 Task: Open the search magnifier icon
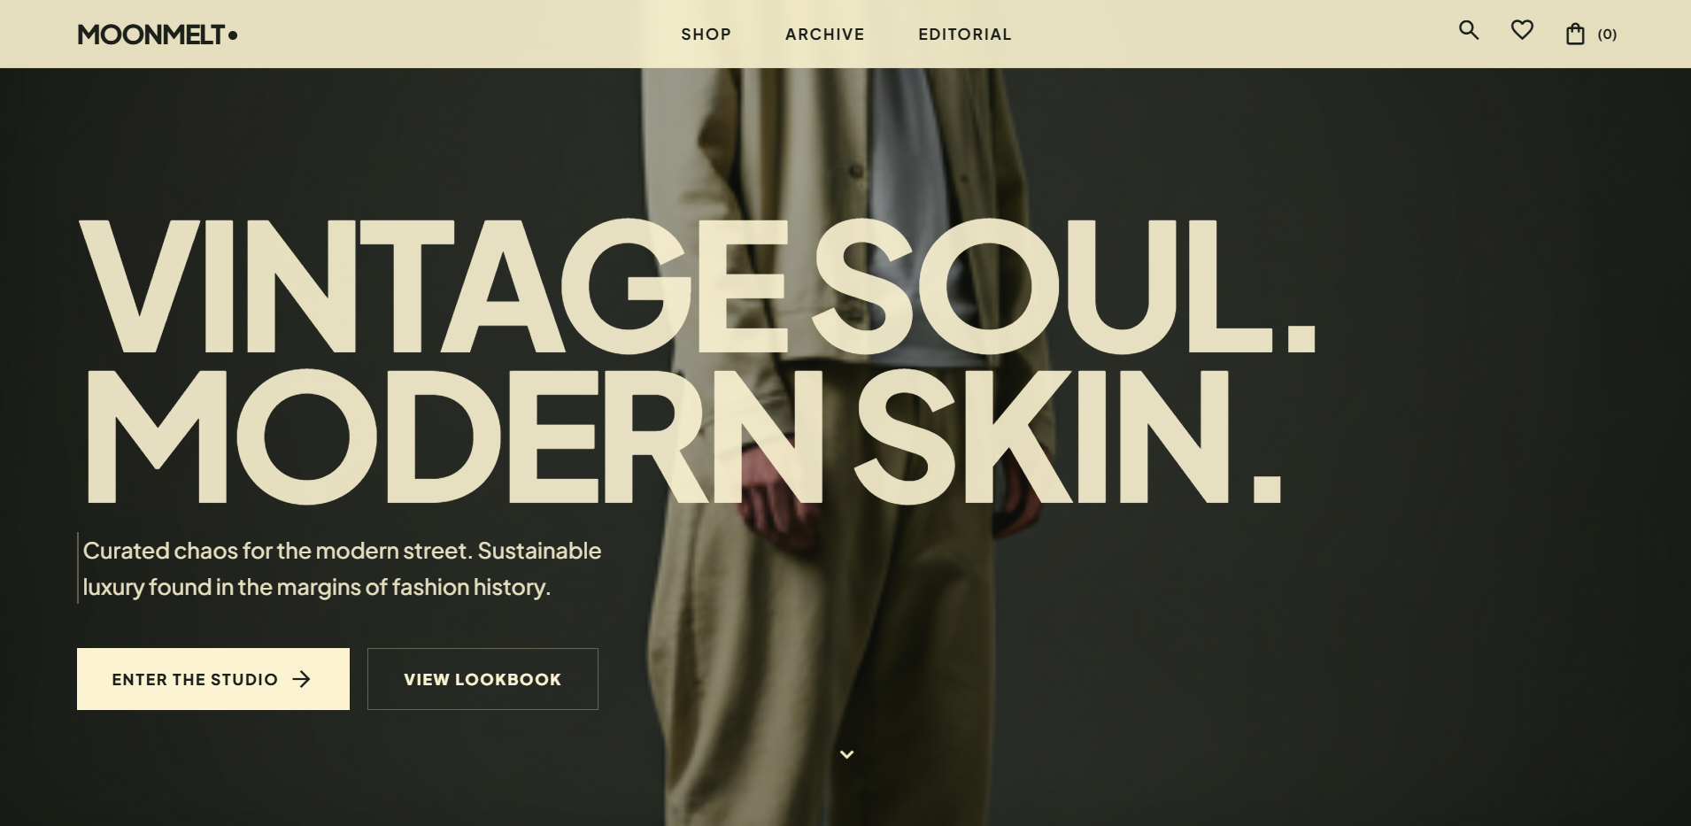coord(1469,31)
